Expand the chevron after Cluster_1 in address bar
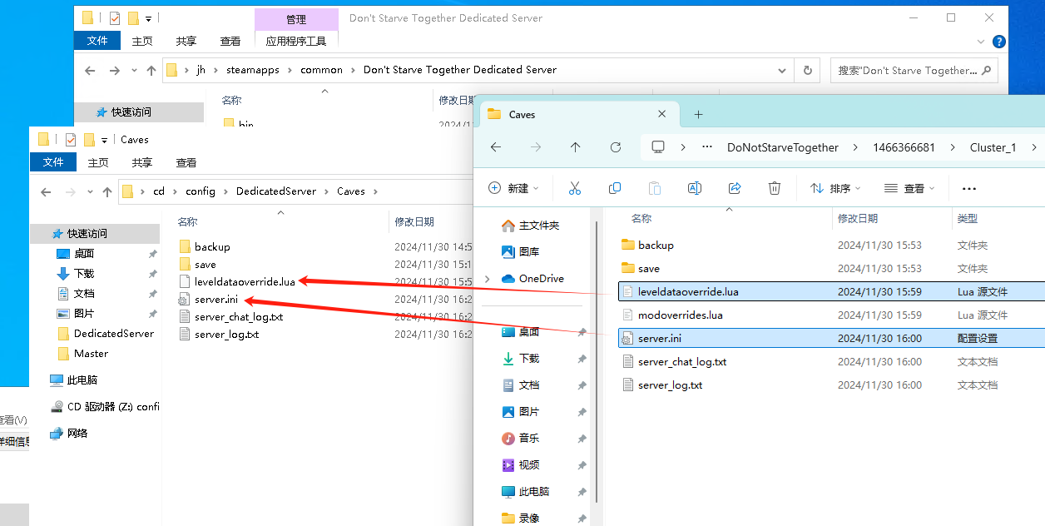Image resolution: width=1045 pixels, height=526 pixels. pyautogui.click(x=1034, y=147)
